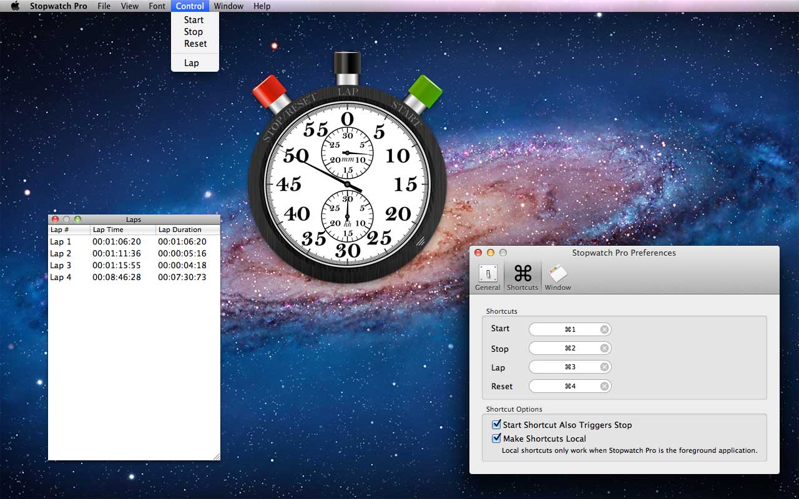Open the View menu
Image resolution: width=799 pixels, height=499 pixels.
click(x=130, y=6)
